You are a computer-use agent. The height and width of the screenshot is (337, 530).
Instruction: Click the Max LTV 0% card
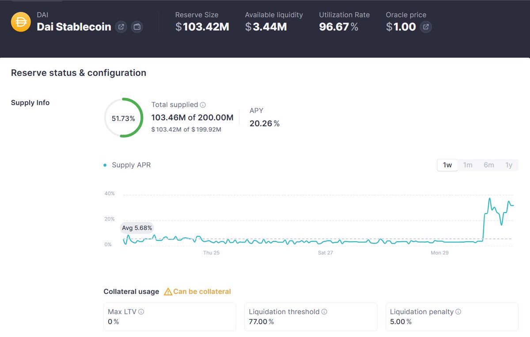point(170,317)
